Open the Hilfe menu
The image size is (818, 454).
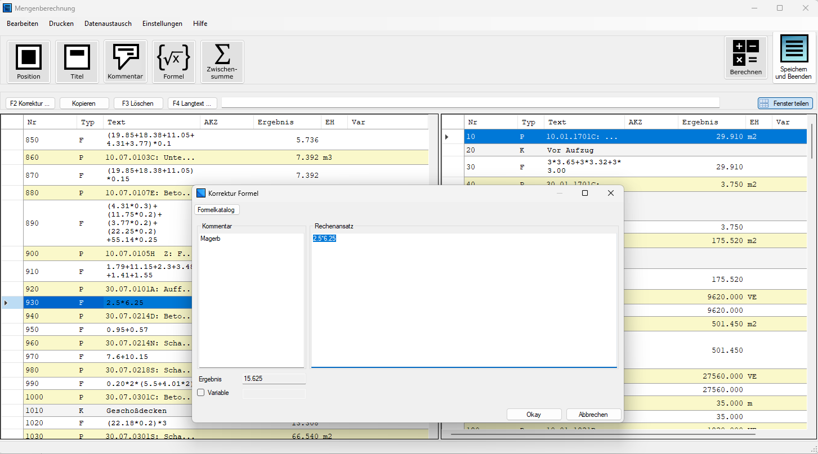click(x=200, y=24)
